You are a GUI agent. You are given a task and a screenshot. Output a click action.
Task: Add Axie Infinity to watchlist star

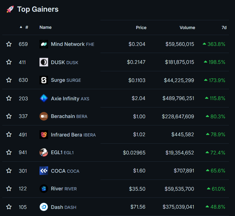(9, 98)
